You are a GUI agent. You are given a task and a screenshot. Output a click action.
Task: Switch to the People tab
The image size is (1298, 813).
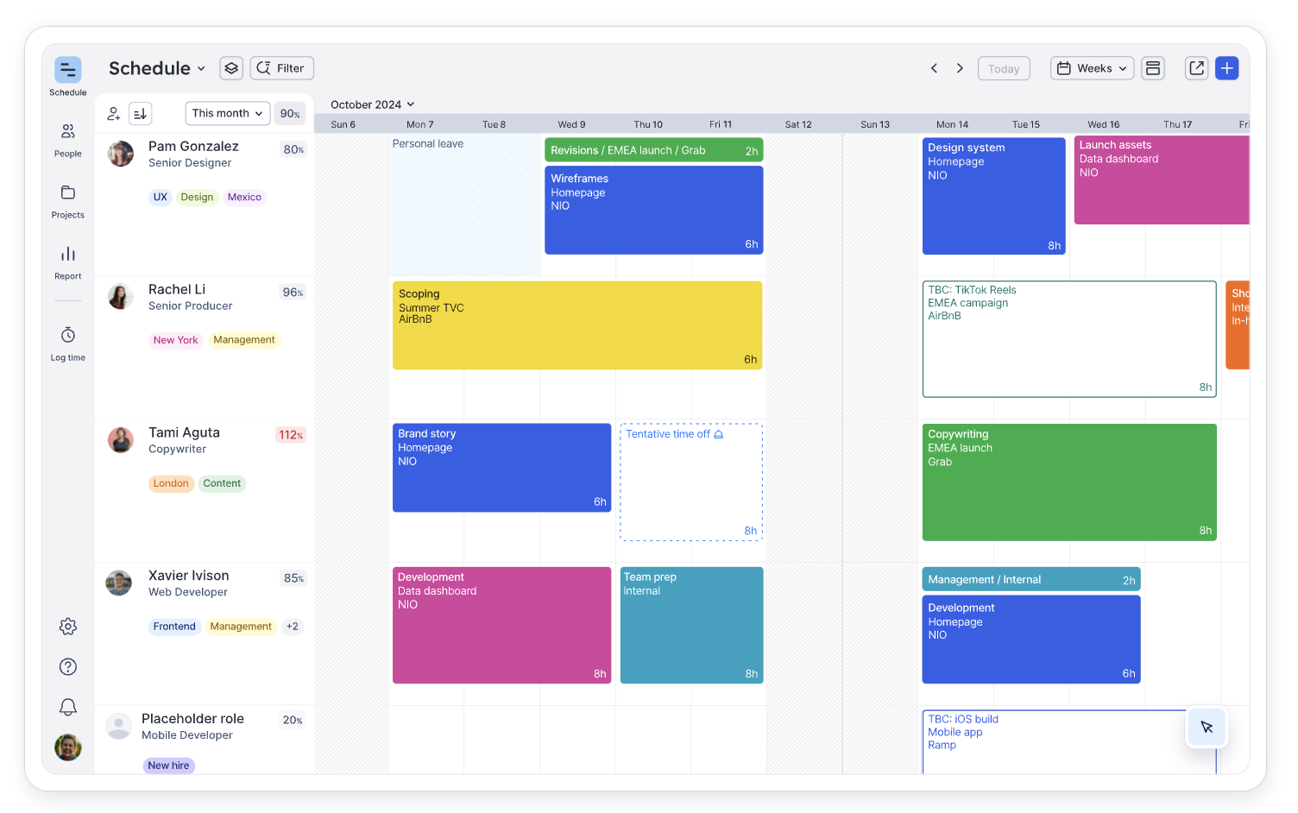68,140
